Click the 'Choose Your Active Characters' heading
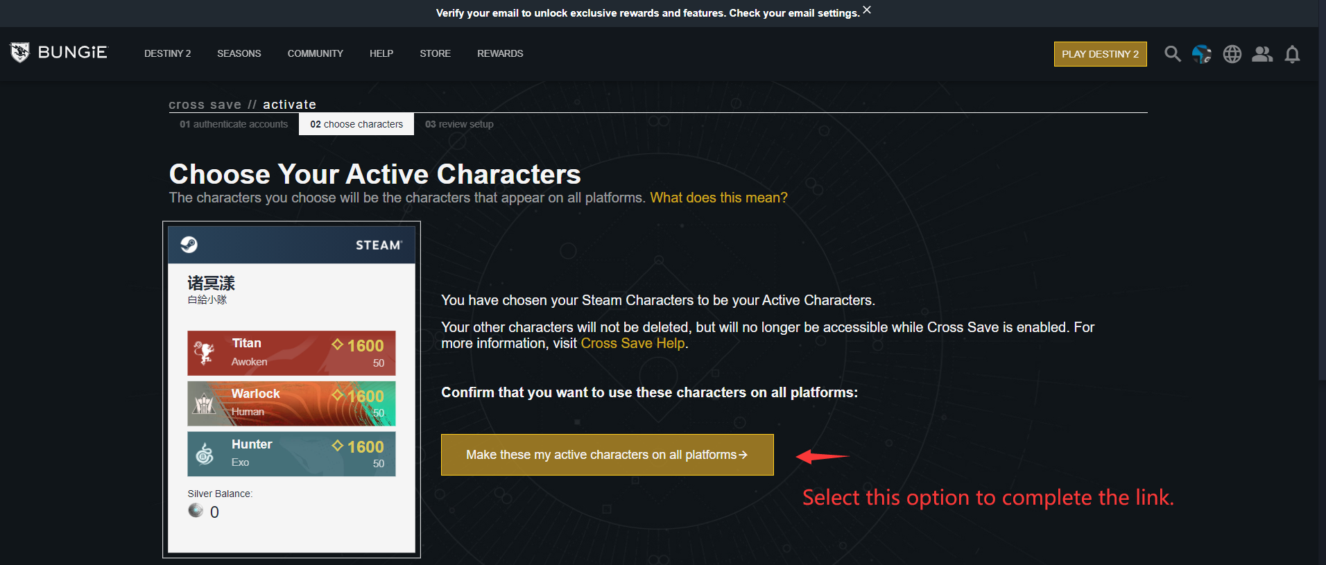Image resolution: width=1326 pixels, height=565 pixels. pyautogui.click(x=375, y=174)
